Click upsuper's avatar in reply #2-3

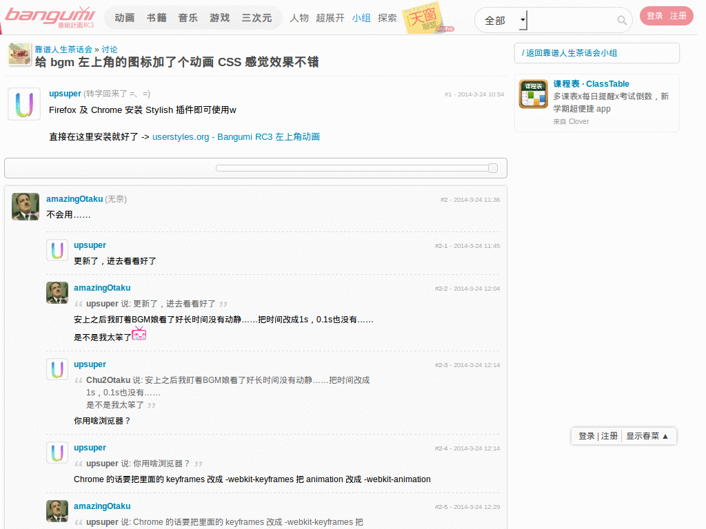[x=57, y=369]
